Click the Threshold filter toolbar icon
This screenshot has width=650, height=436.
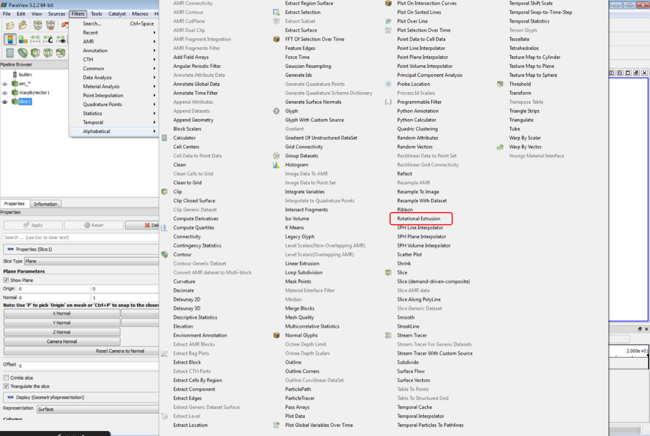(x=61, y=53)
